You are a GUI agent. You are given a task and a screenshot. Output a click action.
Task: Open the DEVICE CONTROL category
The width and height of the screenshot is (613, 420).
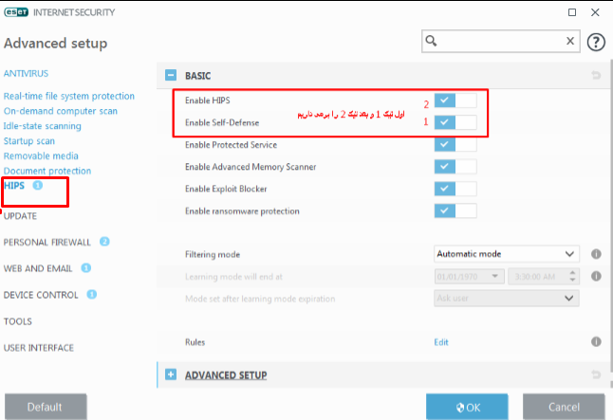click(41, 295)
